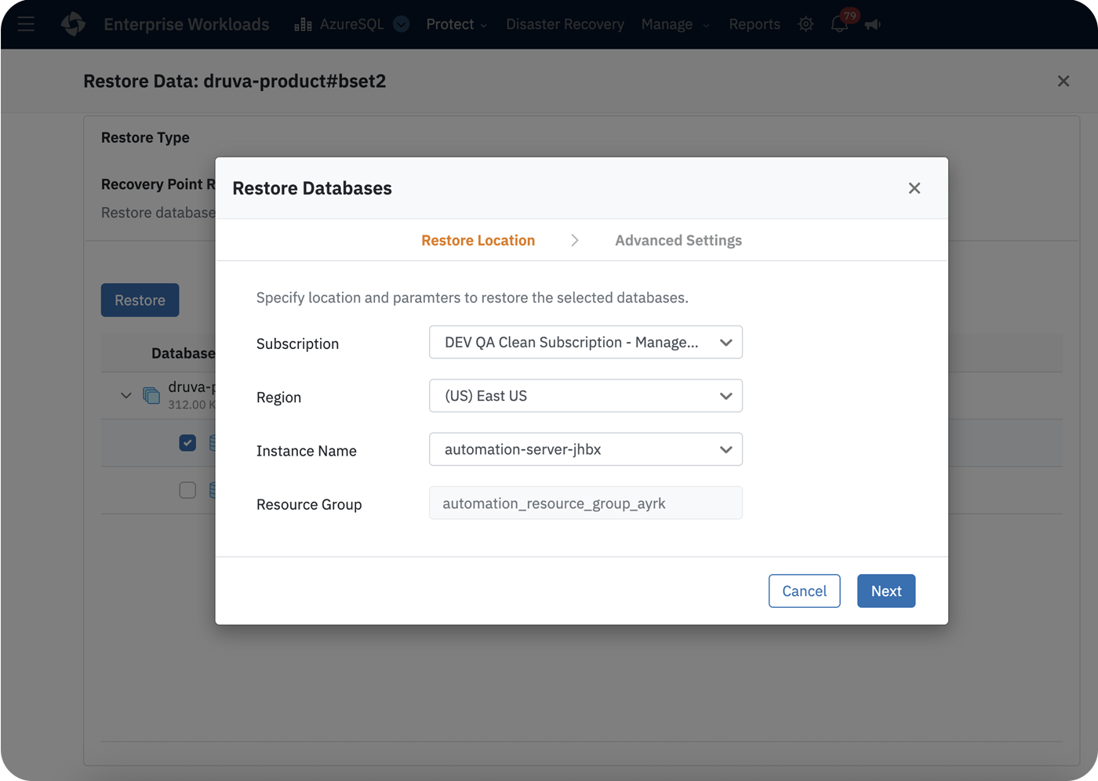Collapse the druva database tree row
This screenshot has width=1098, height=781.
click(x=126, y=395)
